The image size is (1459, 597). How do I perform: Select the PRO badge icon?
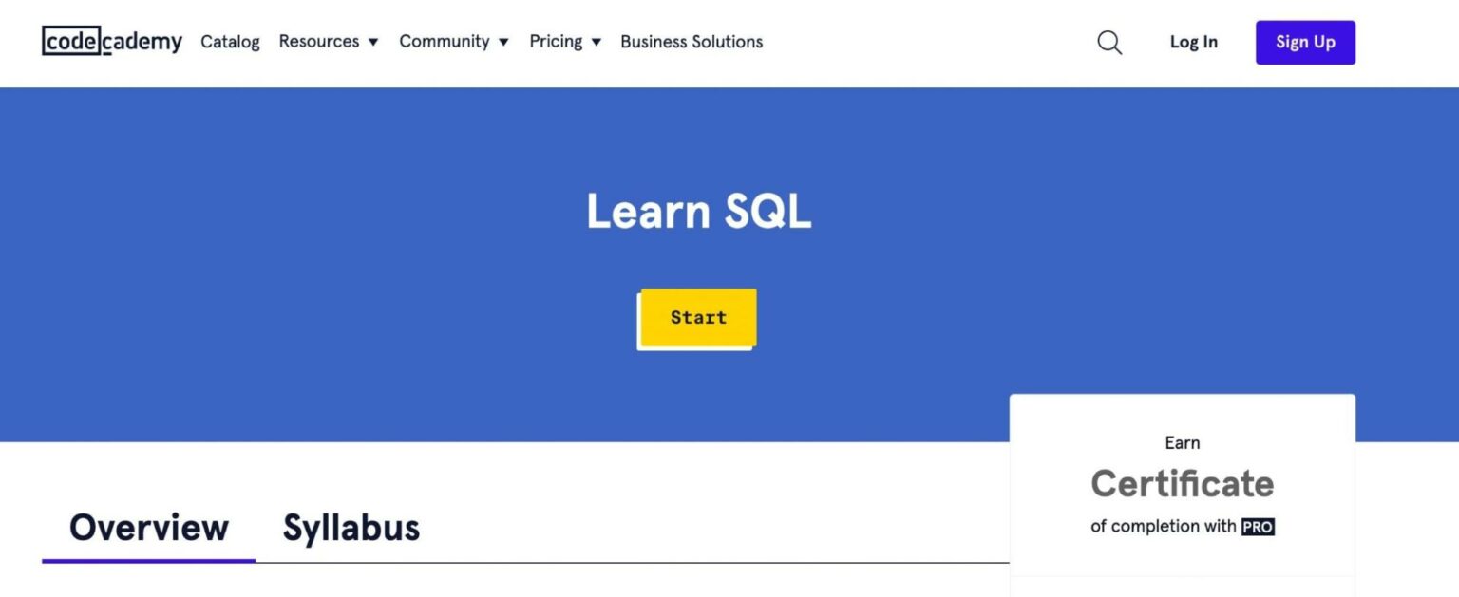[1259, 526]
